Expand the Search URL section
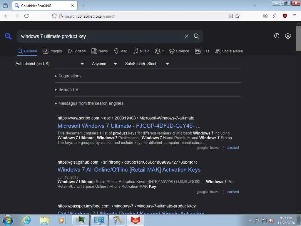This screenshot has height=226, width=301. click(69, 89)
